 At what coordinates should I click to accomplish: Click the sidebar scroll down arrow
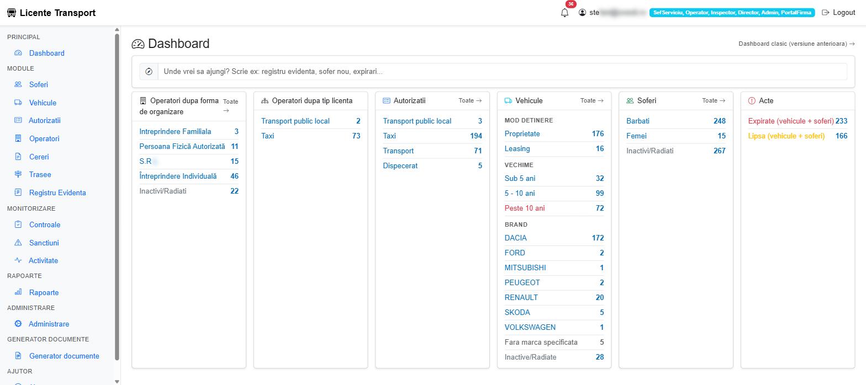(x=117, y=381)
